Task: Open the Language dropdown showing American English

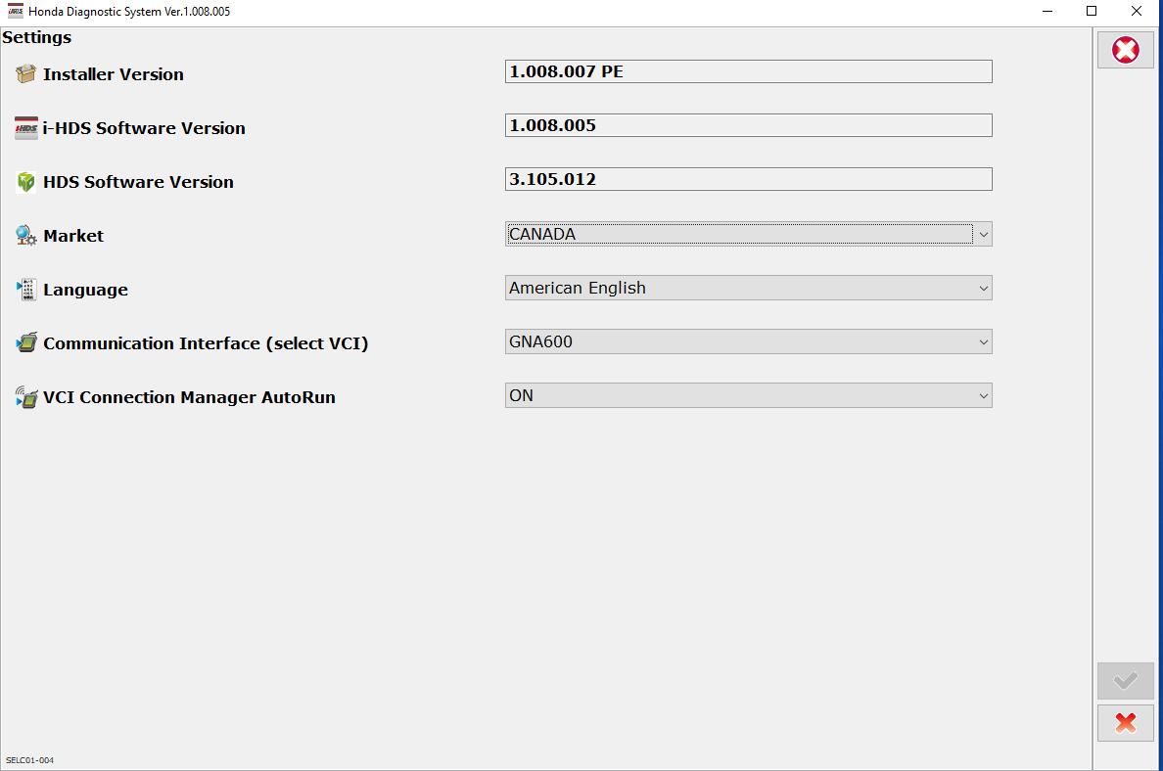Action: (x=748, y=288)
